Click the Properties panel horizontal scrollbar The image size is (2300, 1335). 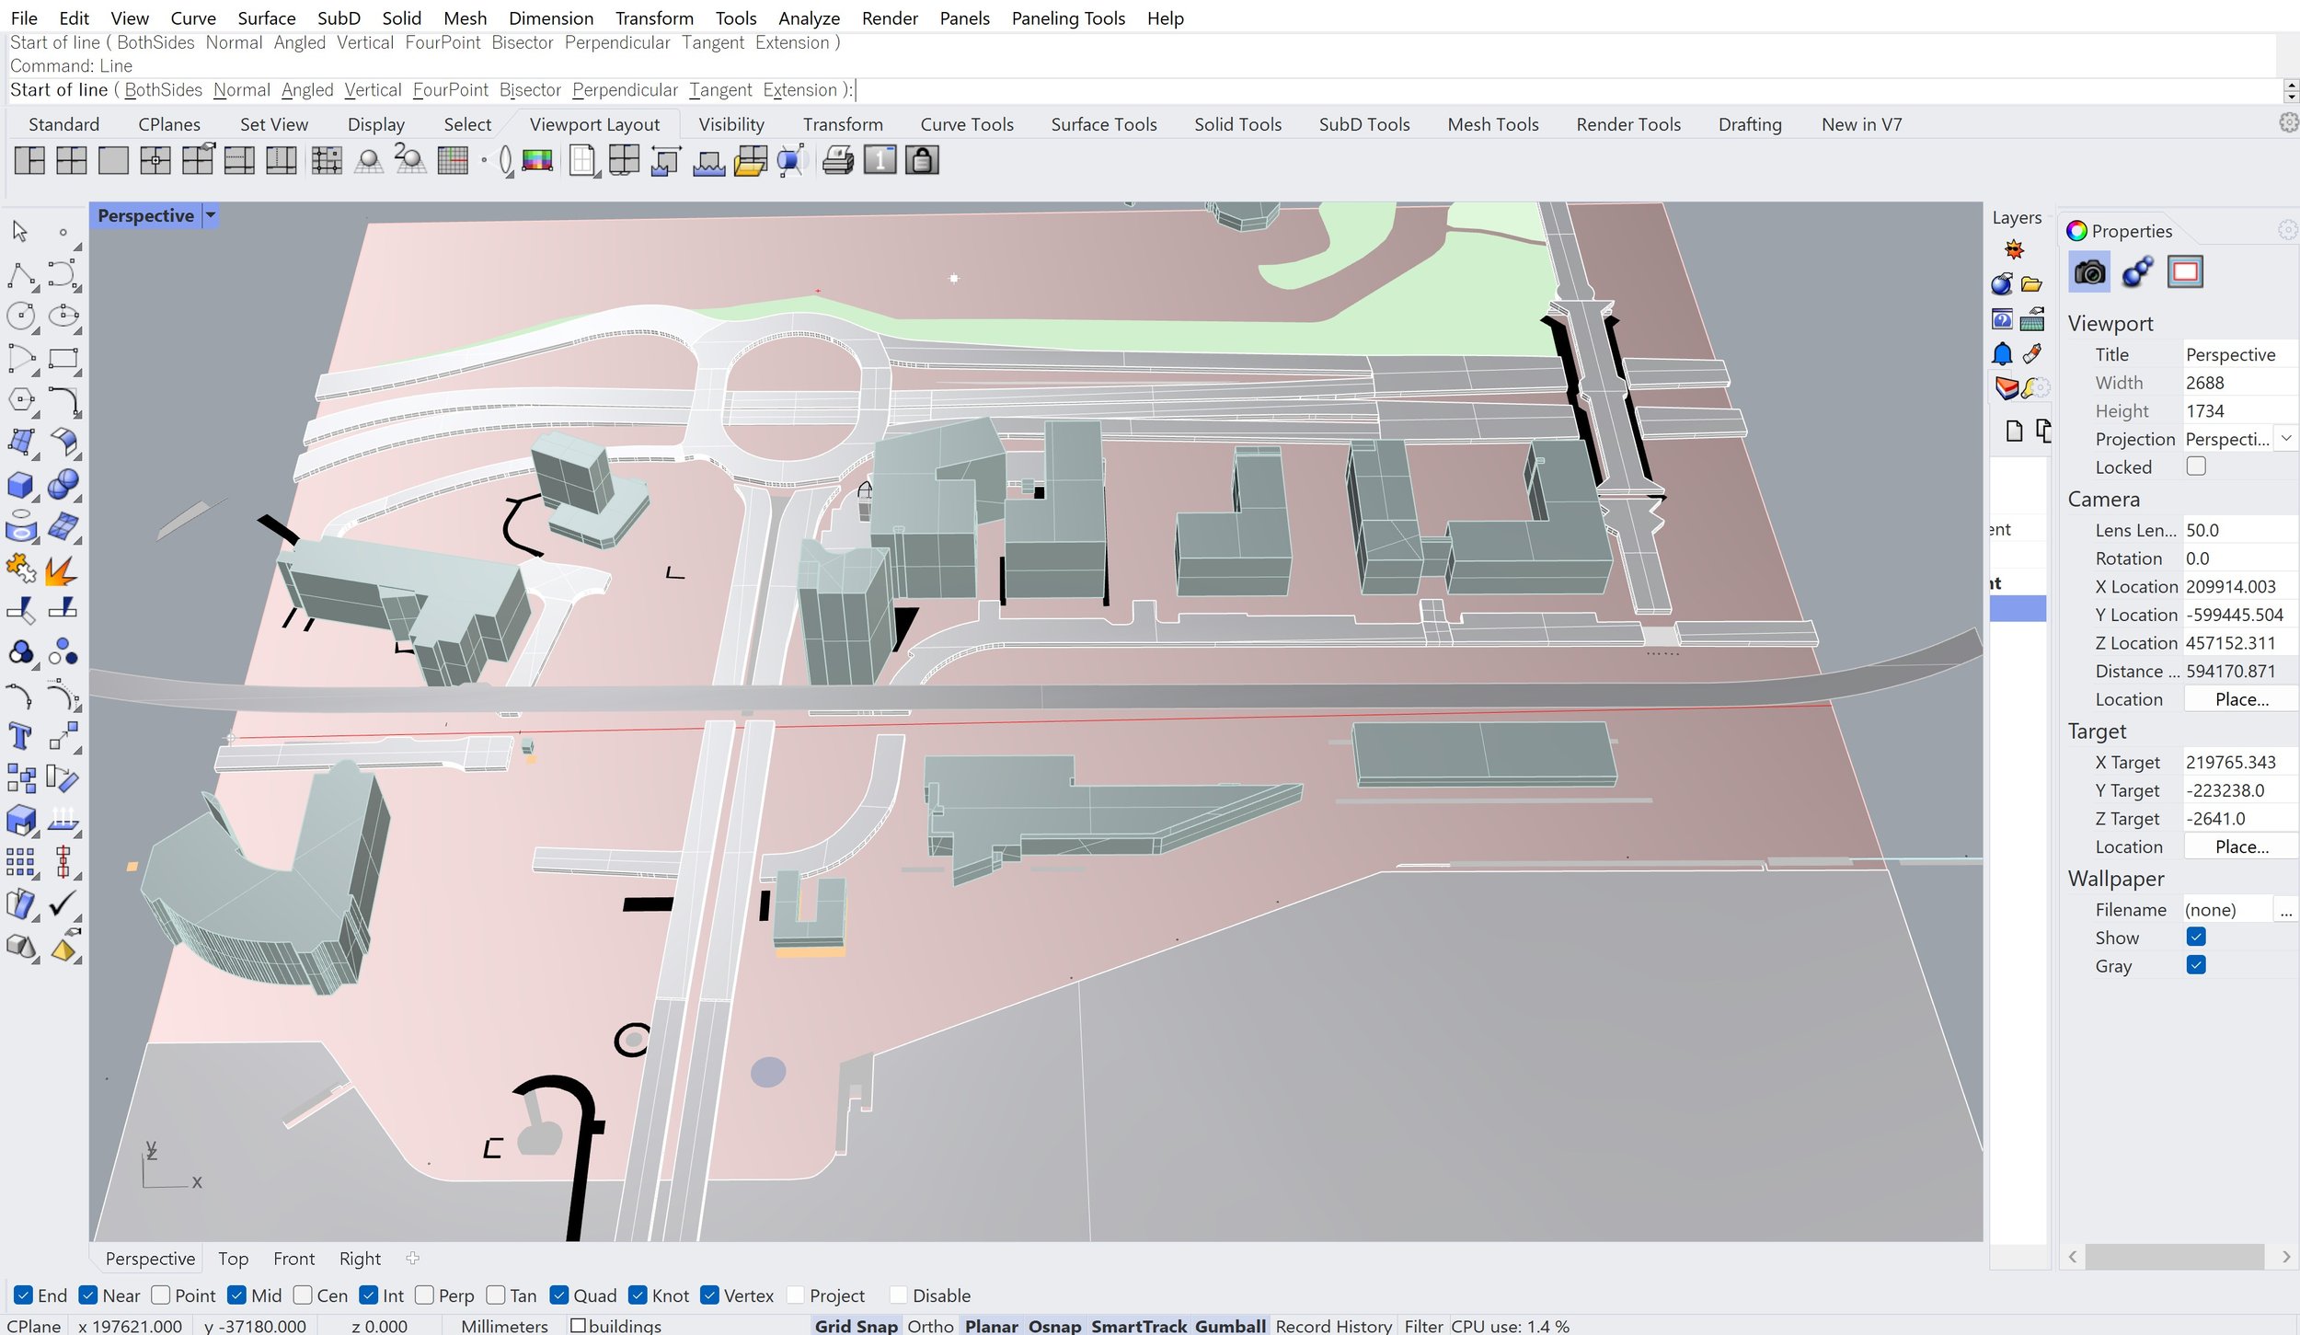click(x=2175, y=1256)
